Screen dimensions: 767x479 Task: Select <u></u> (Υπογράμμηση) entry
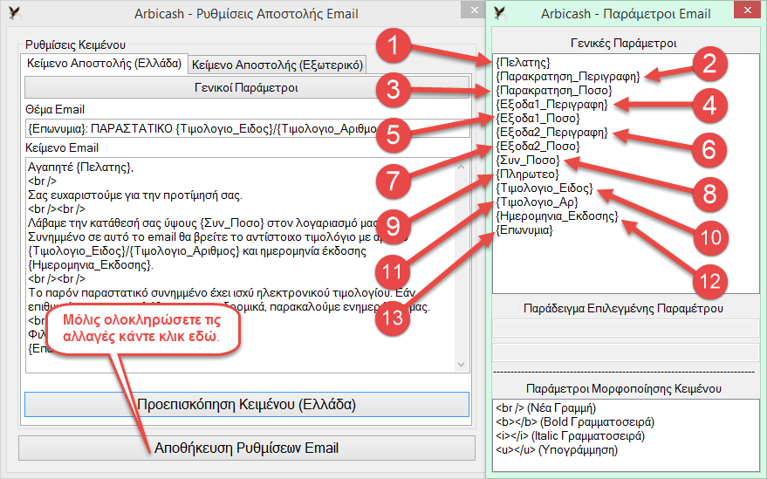coord(557,450)
